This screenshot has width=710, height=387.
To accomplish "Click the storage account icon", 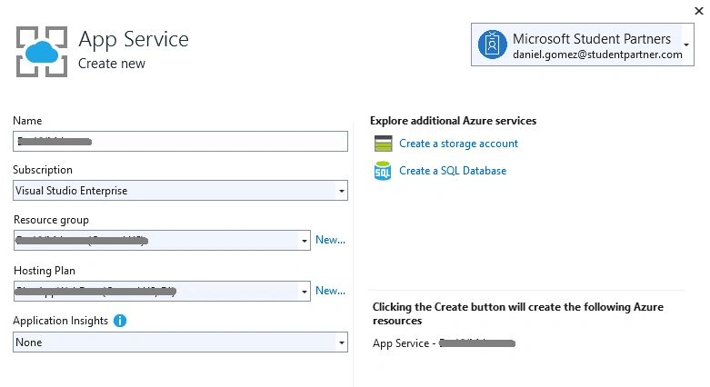I will (x=383, y=144).
